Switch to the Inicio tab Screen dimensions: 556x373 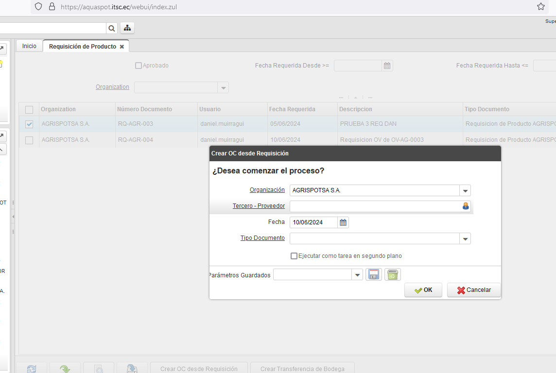pos(29,46)
